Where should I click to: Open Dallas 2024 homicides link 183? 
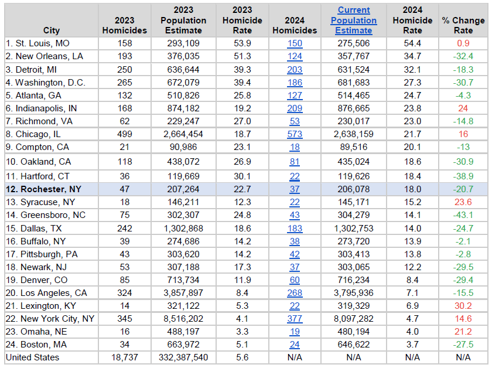295,229
